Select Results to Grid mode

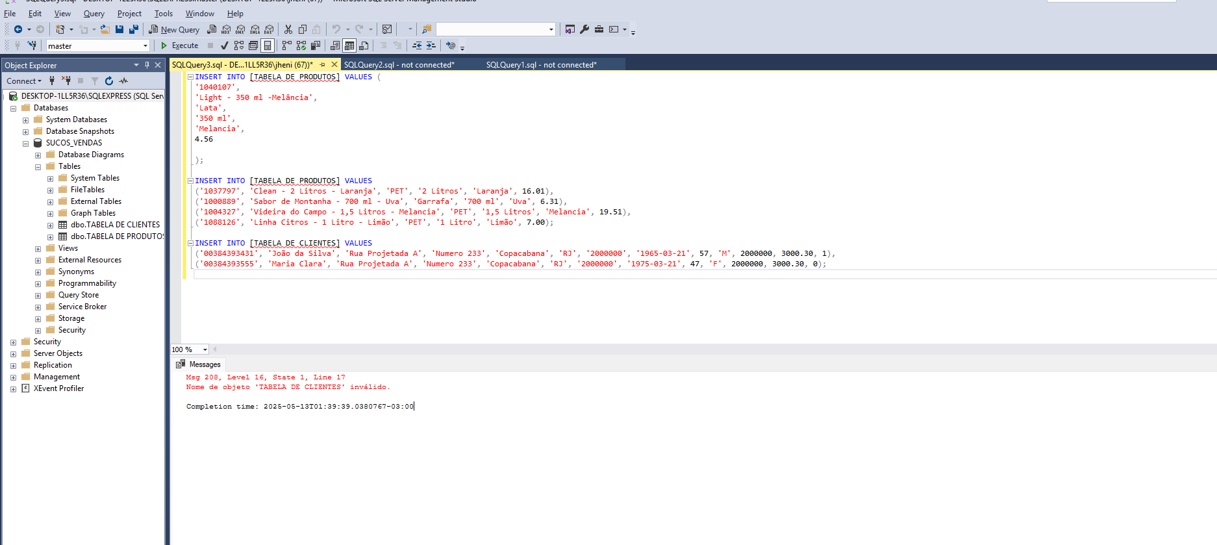(349, 45)
